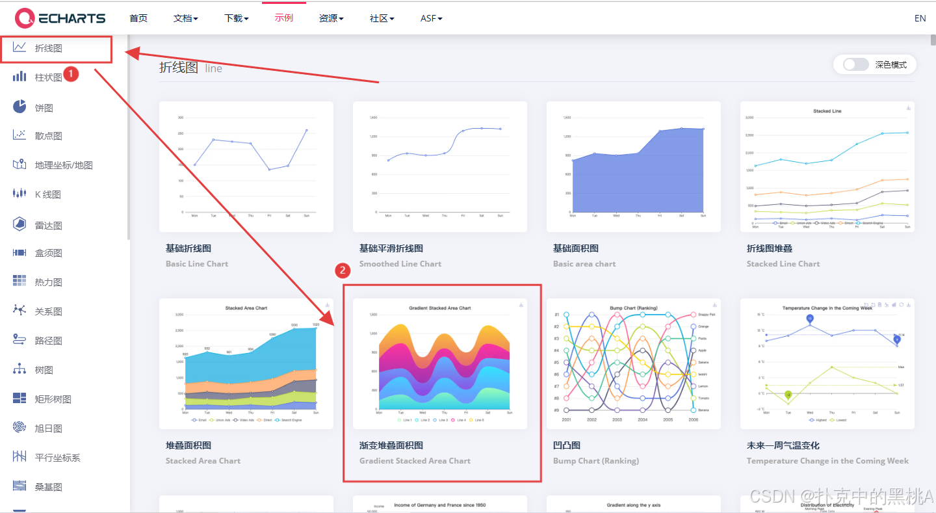Select the scatter plot icon in sidebar
The width and height of the screenshot is (936, 513).
[x=19, y=135]
